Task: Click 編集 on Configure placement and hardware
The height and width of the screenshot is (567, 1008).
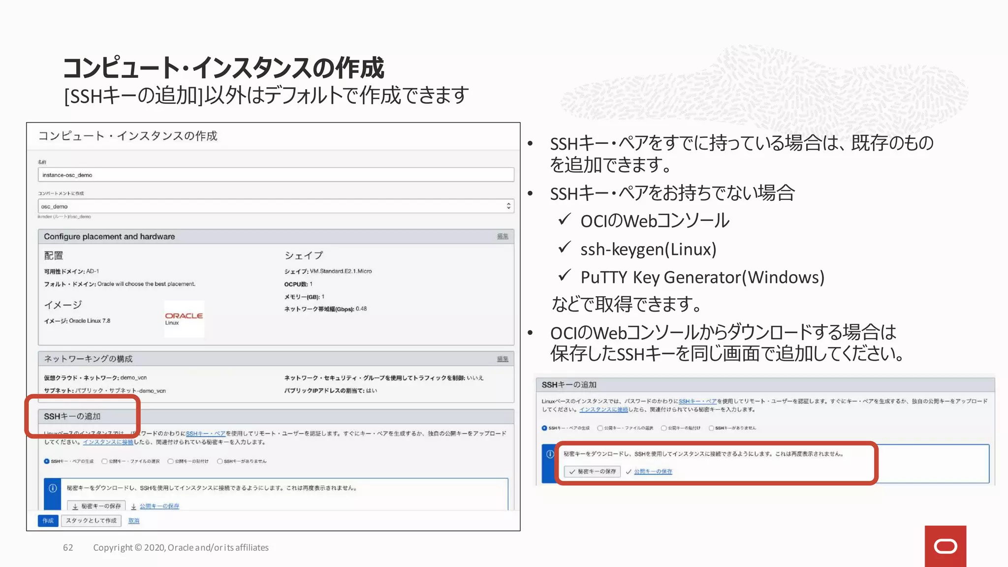Action: coord(502,236)
